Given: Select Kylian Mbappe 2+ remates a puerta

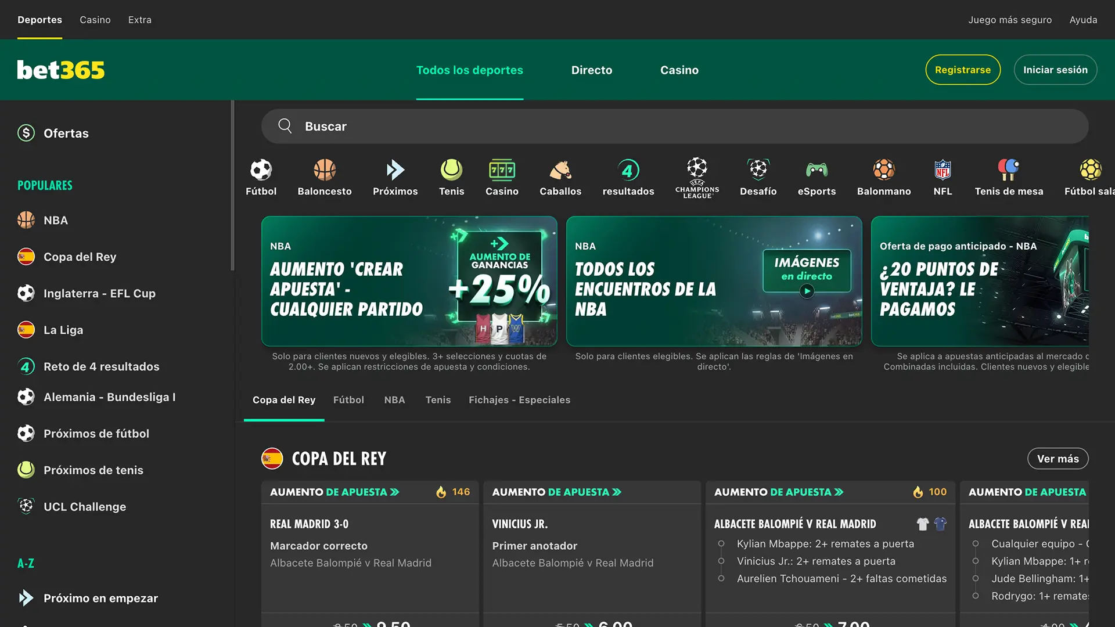Looking at the screenshot, I should pyautogui.click(x=825, y=544).
